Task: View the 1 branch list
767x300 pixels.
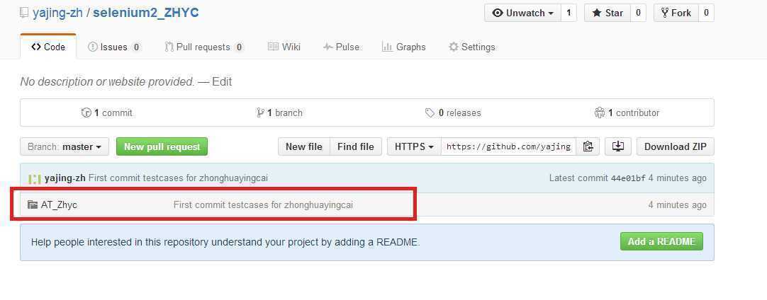Action: tap(279, 113)
